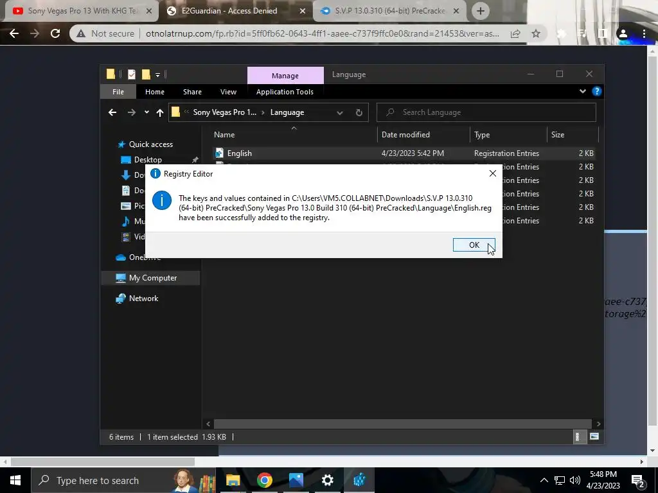Open the address bar history dropdown
The image size is (658, 493).
(339, 112)
